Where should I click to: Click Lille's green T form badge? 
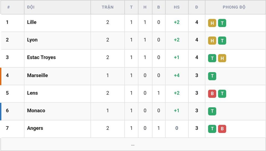[222, 23]
